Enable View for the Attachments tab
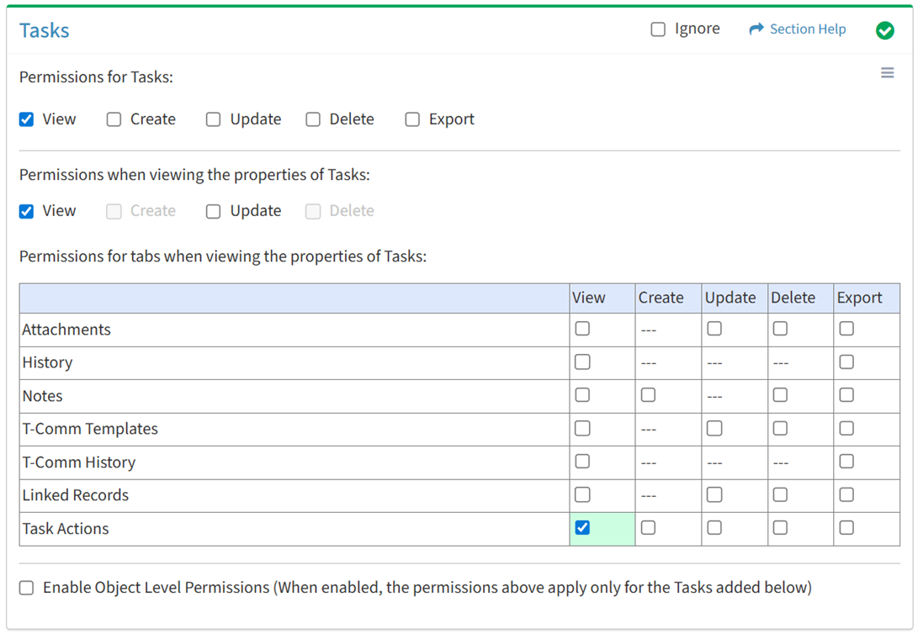This screenshot has width=918, height=634. [582, 329]
